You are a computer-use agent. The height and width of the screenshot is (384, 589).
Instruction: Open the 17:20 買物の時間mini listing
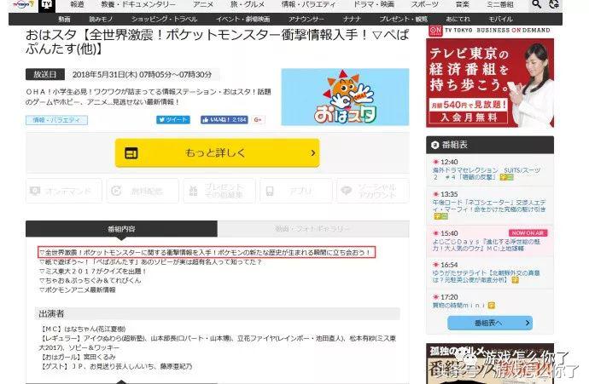point(490,301)
